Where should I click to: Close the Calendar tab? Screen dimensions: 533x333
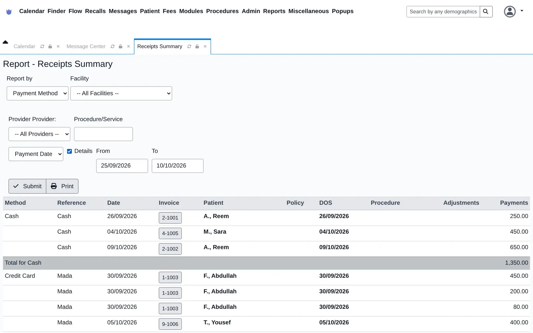tap(58, 46)
